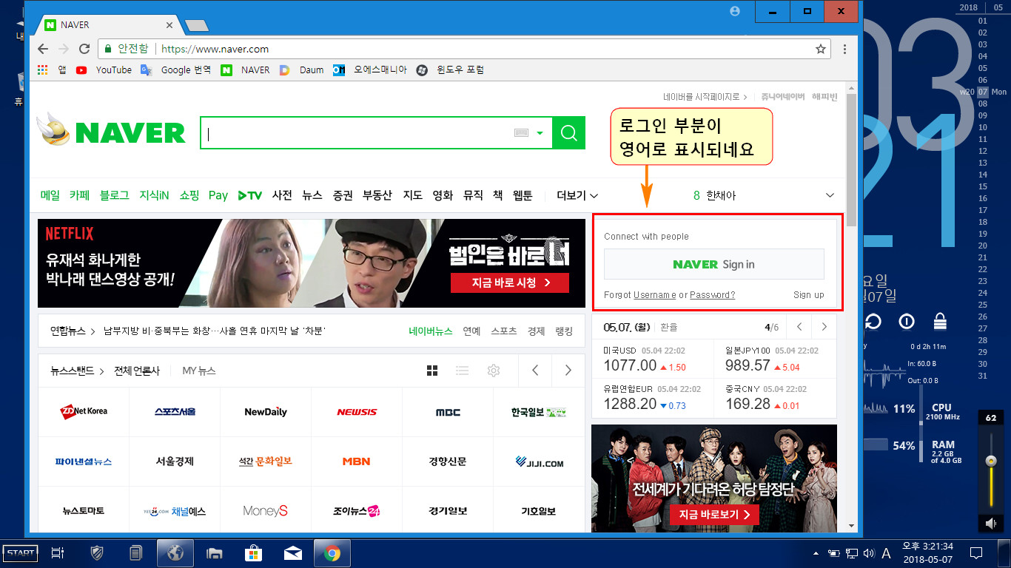Open the 카페 menu item
The width and height of the screenshot is (1011, 568).
tap(79, 195)
